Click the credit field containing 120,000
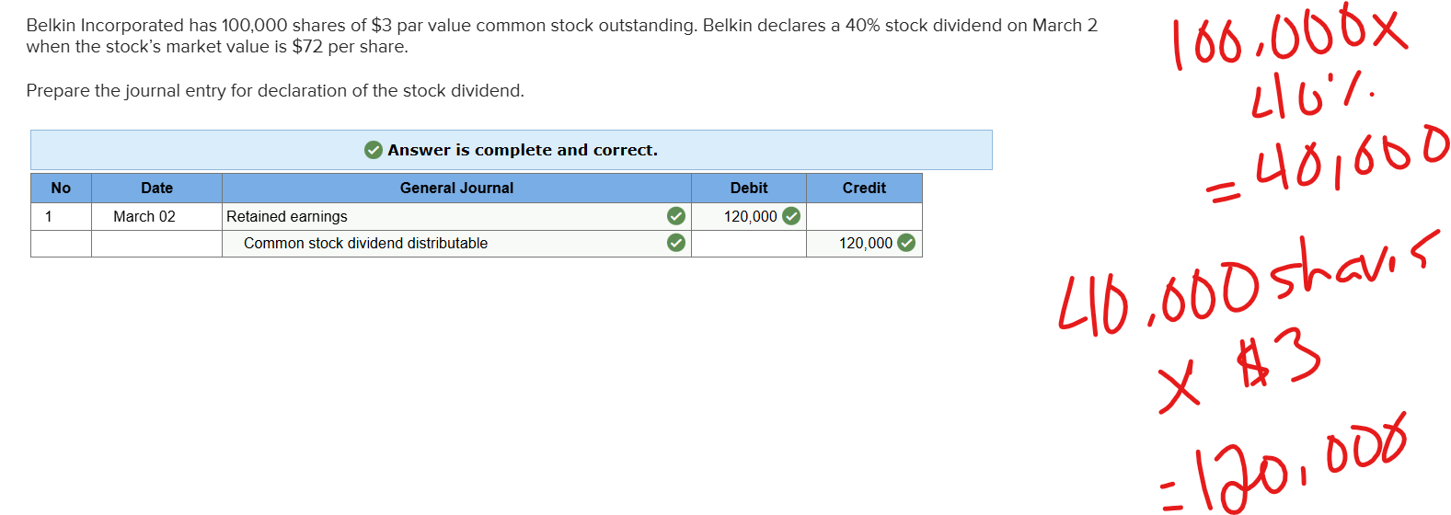Screen dimensions: 1451x515 point(865,243)
